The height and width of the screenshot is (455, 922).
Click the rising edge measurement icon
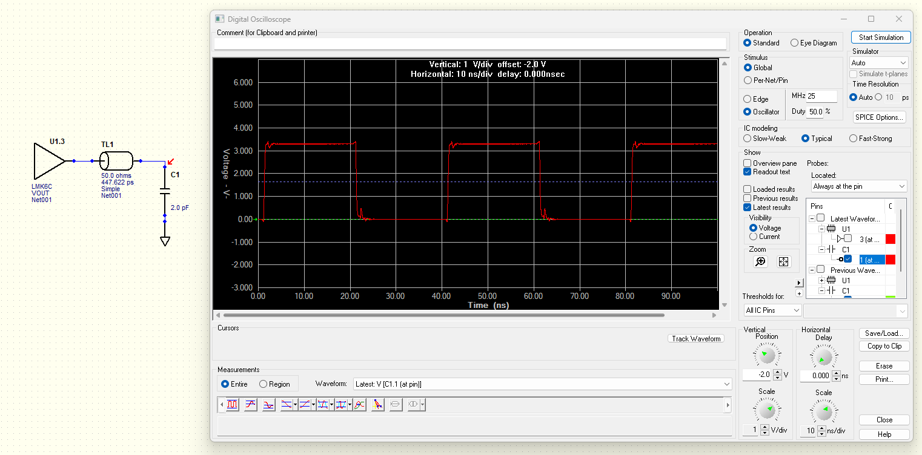(x=305, y=405)
